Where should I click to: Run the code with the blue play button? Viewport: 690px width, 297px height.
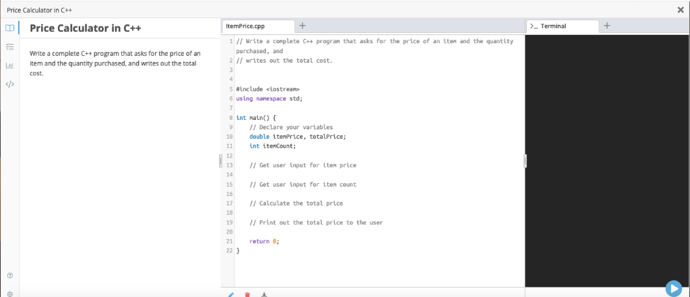[x=673, y=288]
